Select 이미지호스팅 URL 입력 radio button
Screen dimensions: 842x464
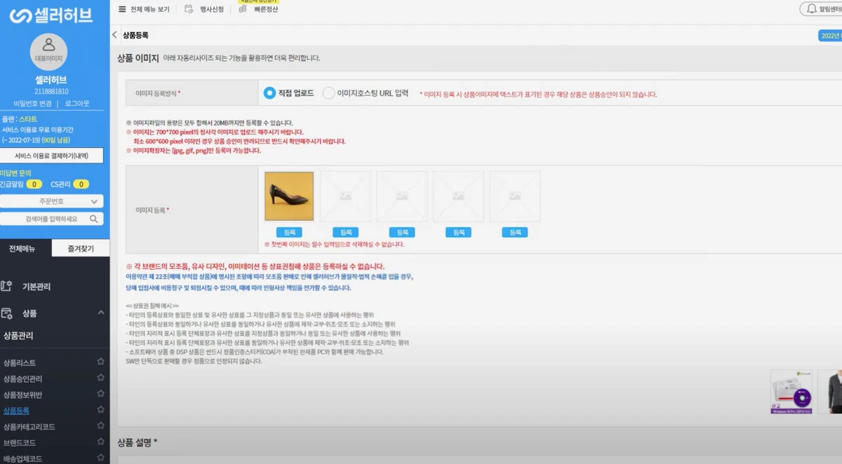pos(328,93)
